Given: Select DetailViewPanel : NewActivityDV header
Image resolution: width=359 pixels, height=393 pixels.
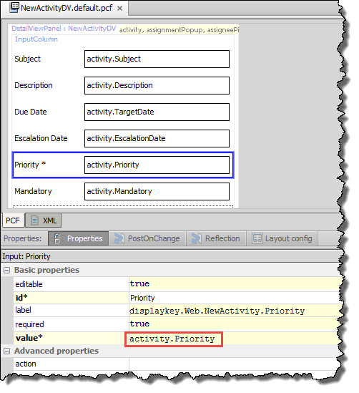Looking at the screenshot, I should (x=64, y=29).
